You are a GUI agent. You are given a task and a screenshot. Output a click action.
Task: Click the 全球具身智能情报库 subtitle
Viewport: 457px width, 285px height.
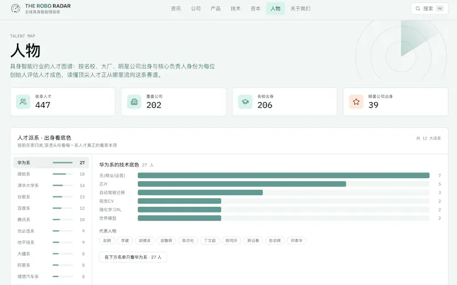pyautogui.click(x=42, y=12)
